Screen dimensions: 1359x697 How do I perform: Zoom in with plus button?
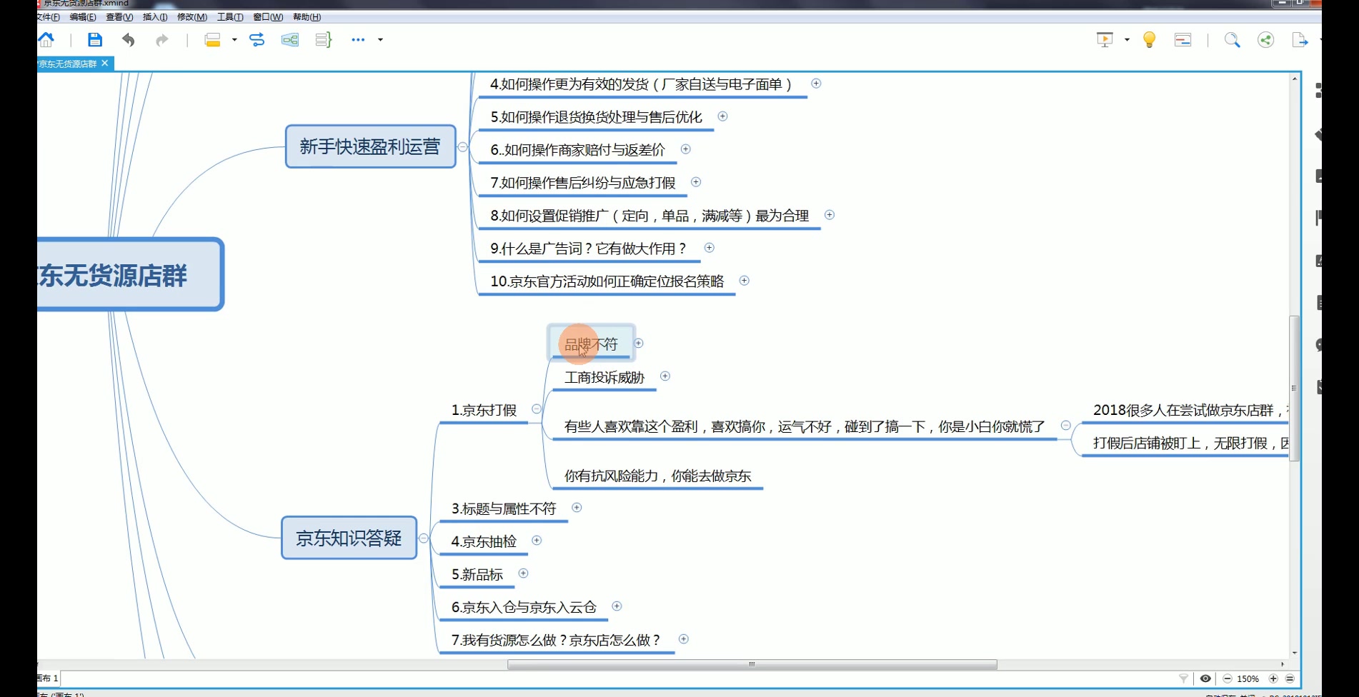coord(1273,678)
